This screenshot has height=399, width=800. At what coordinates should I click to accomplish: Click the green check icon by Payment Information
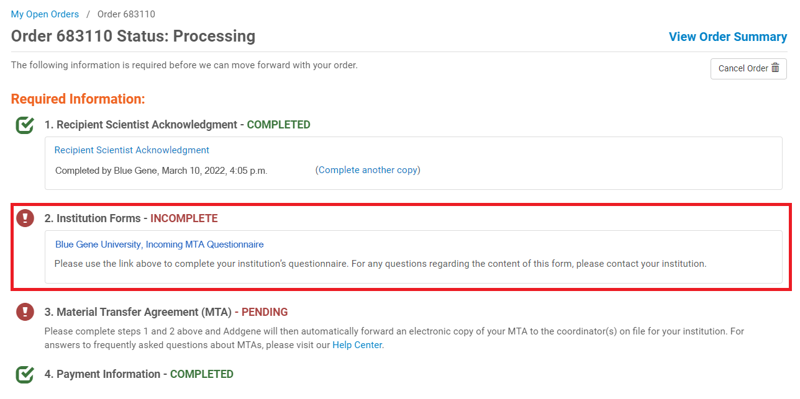click(25, 374)
